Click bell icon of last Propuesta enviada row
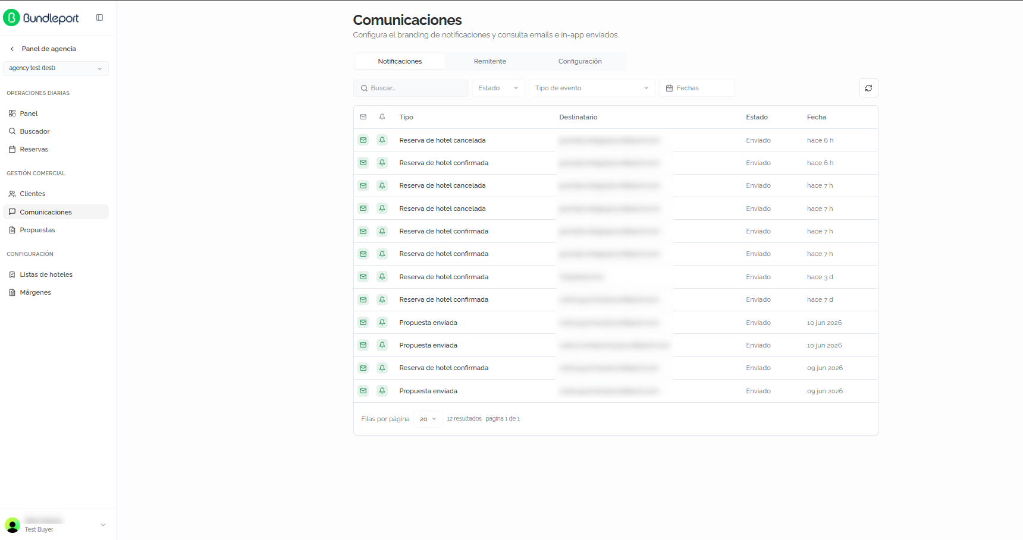This screenshot has width=1023, height=540. [x=382, y=391]
